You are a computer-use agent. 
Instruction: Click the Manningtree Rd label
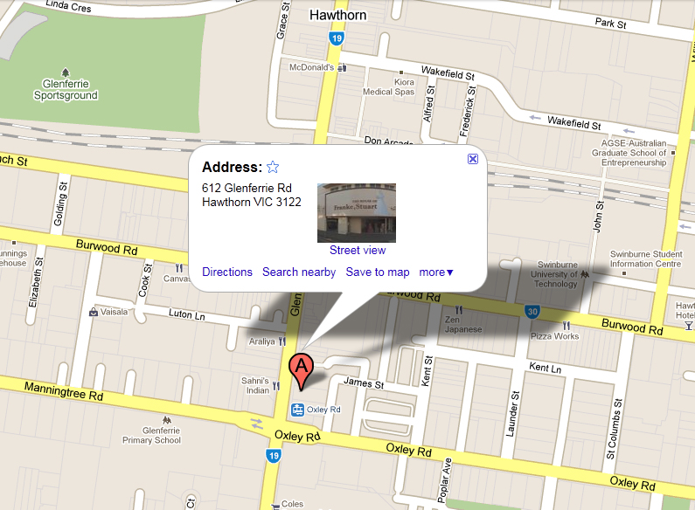(64, 391)
